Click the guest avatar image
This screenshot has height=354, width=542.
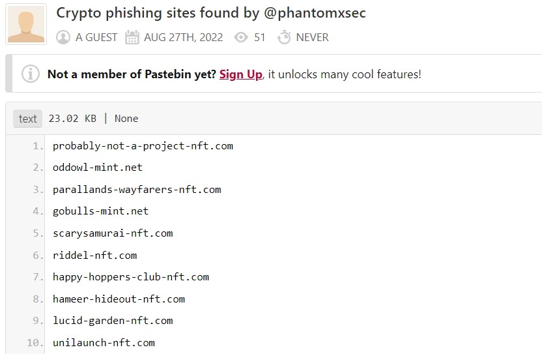point(26,24)
